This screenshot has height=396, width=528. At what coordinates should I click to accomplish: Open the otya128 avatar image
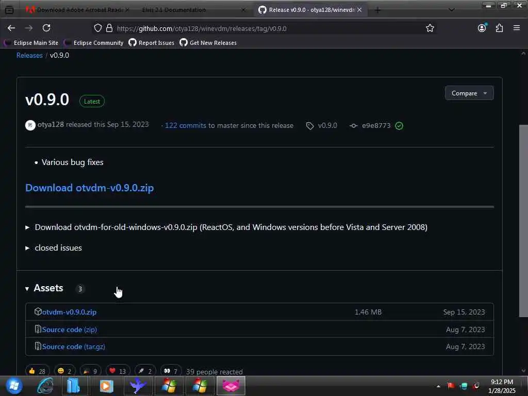click(x=30, y=125)
